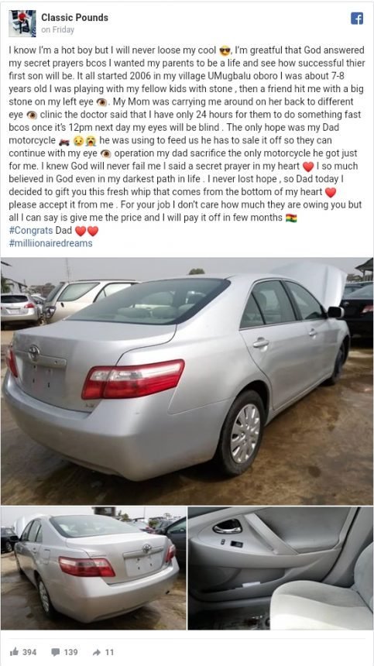The height and width of the screenshot is (666, 374).
Task: Open the car door interior photo
Action: tap(280, 568)
